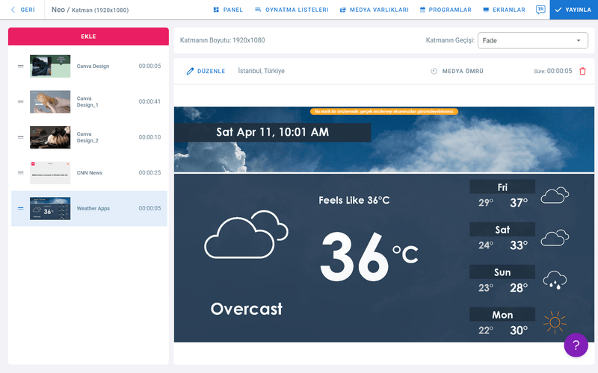Image resolution: width=598 pixels, height=373 pixels.
Task: Select the CNN News thumbnail
Action: click(x=50, y=173)
